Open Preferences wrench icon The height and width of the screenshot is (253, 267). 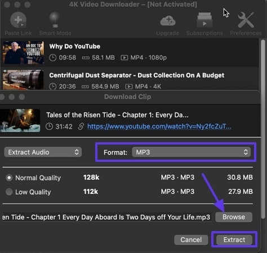(246, 20)
